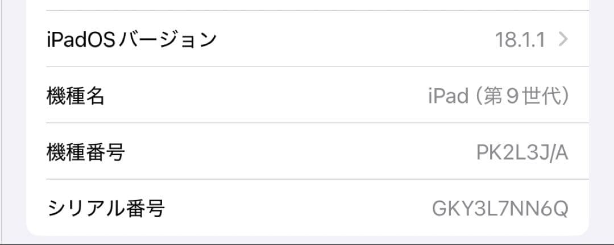Tap the word iPadOS in the version label
Image resolution: width=614 pixels, height=245 pixels.
point(81,39)
